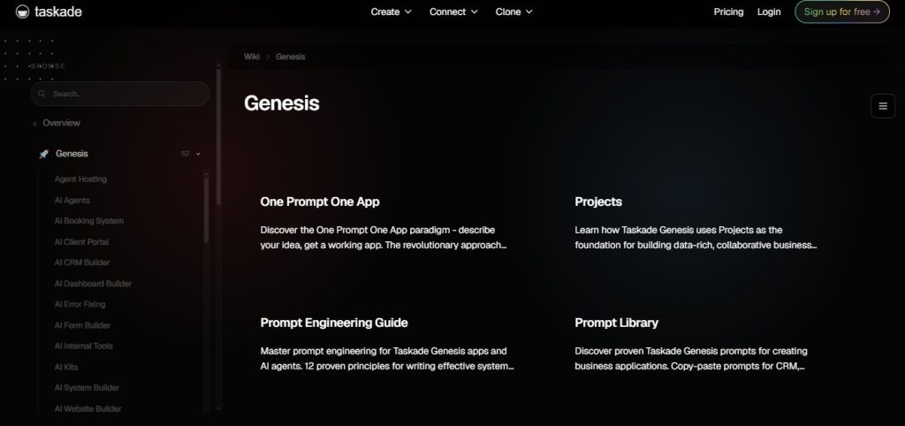The width and height of the screenshot is (905, 426).
Task: Collapse the Genesis section chevron
Action: pyautogui.click(x=198, y=154)
